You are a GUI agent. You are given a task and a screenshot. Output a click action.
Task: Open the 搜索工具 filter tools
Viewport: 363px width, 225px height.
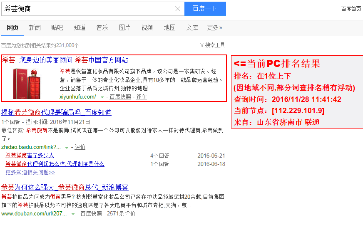click(x=212, y=45)
